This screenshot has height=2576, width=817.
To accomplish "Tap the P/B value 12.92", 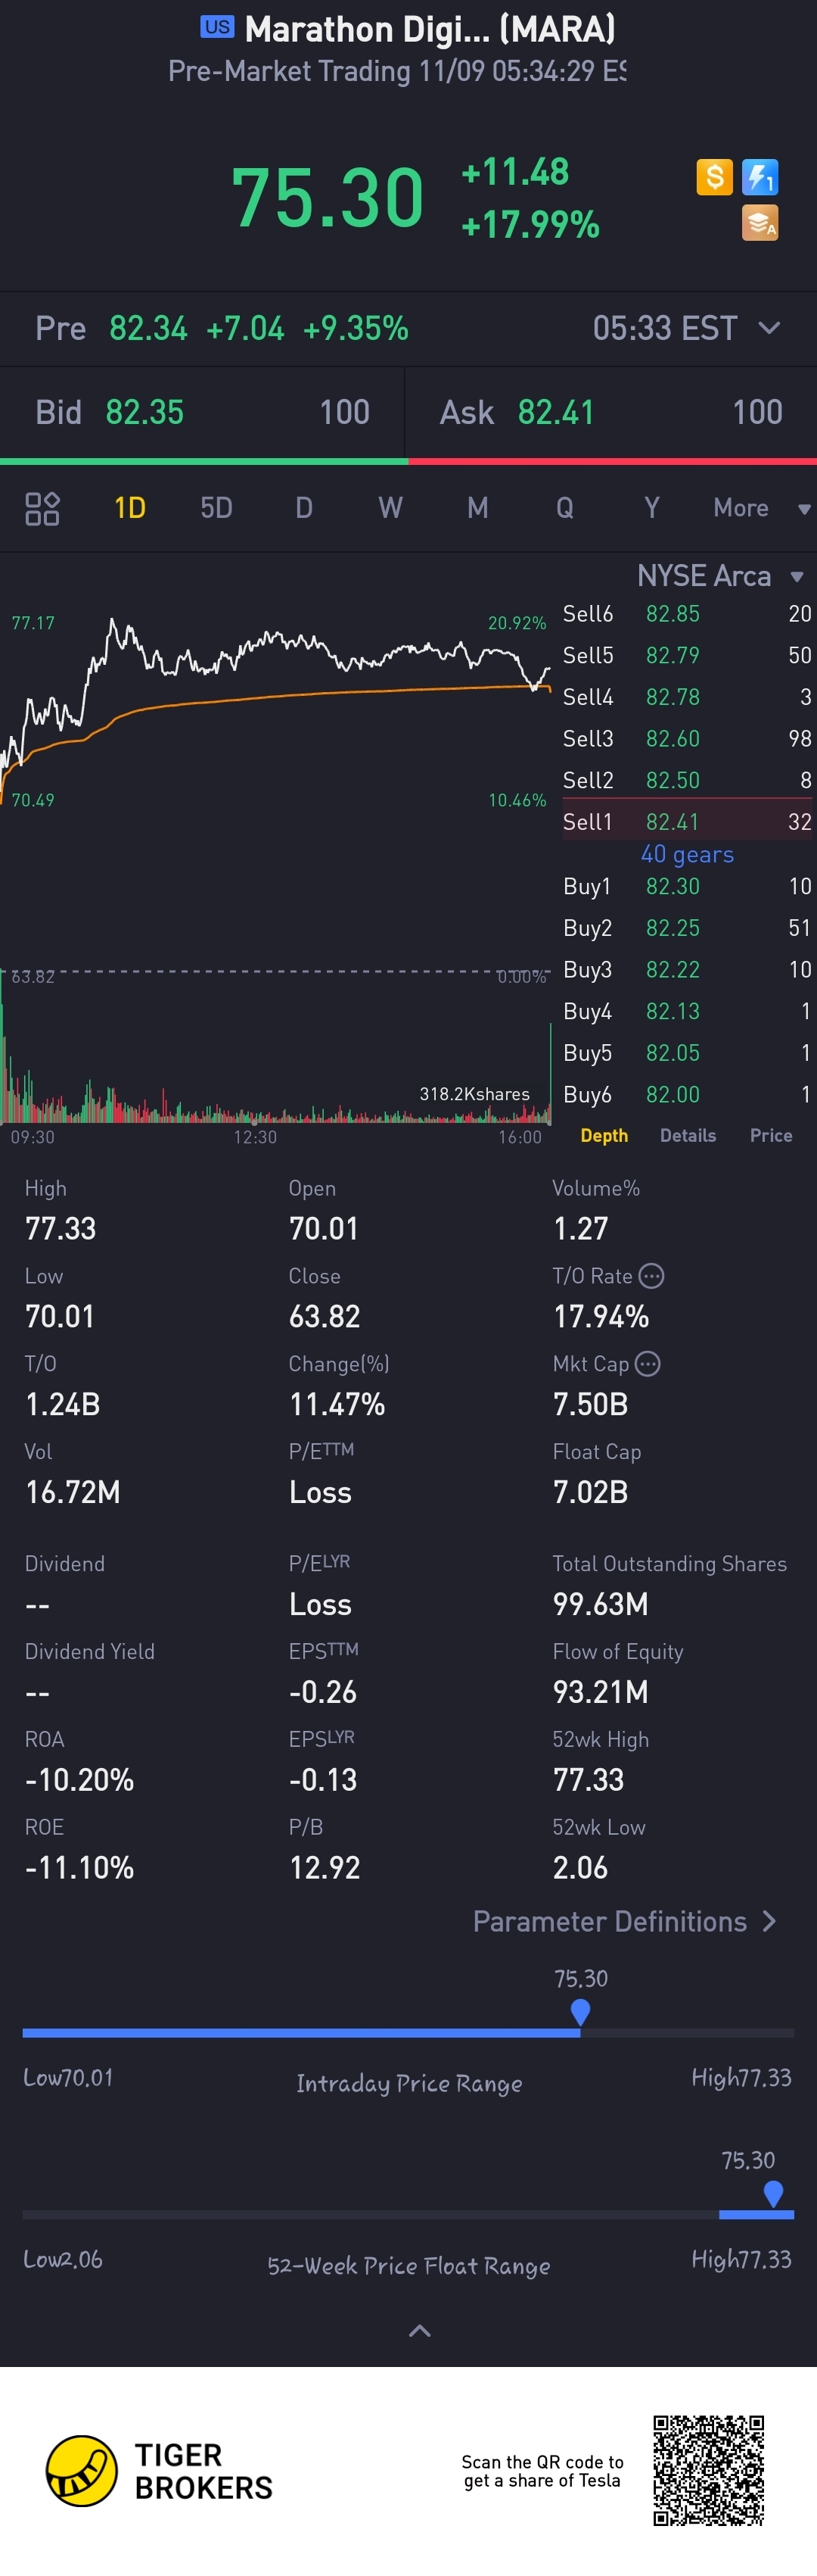I will click(325, 1868).
